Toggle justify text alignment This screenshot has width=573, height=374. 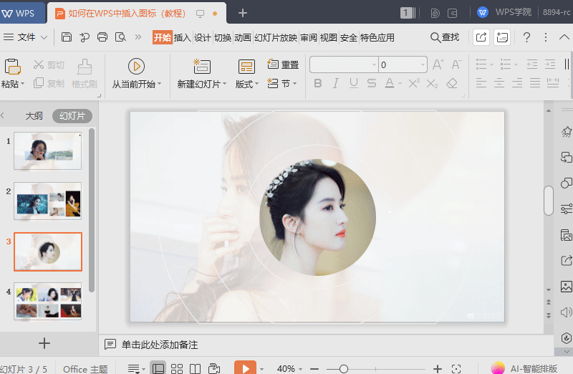tap(535, 83)
